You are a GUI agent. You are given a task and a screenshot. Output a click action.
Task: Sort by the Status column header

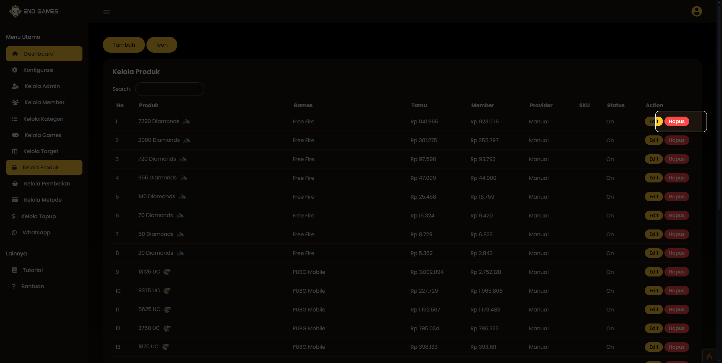(x=615, y=105)
